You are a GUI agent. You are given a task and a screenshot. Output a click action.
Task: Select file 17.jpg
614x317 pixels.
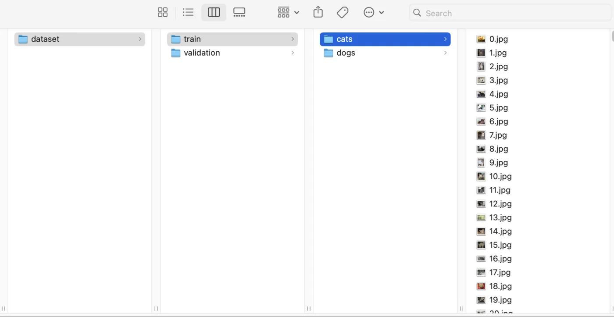click(x=500, y=272)
